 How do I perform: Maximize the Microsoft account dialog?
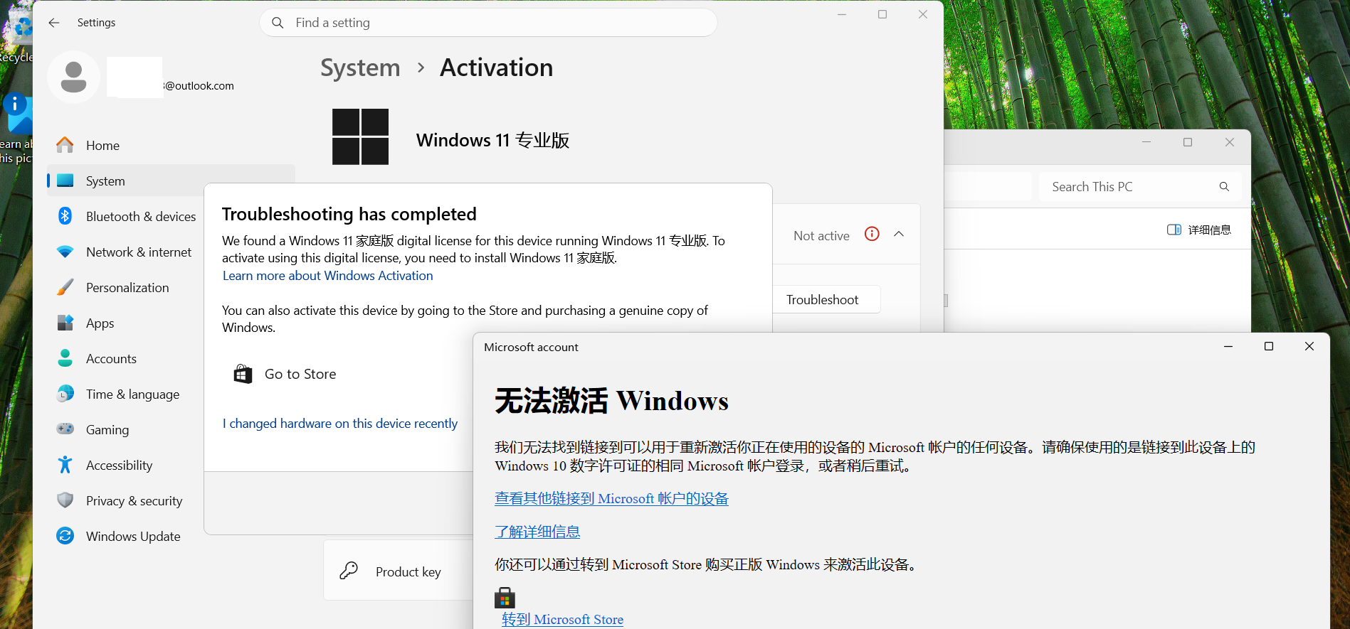point(1268,346)
